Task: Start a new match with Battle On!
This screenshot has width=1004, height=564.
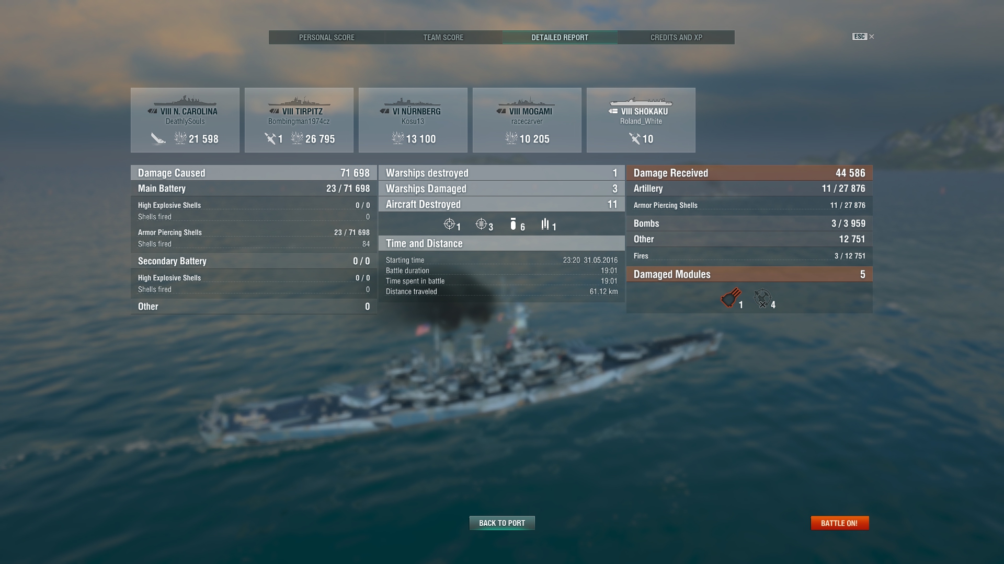Action: [x=839, y=523]
